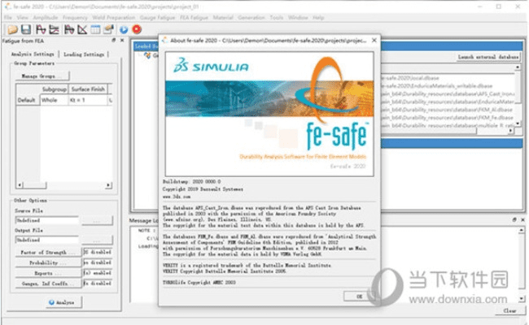Click the table grid toolbar icon
The image size is (529, 325).
[95, 29]
